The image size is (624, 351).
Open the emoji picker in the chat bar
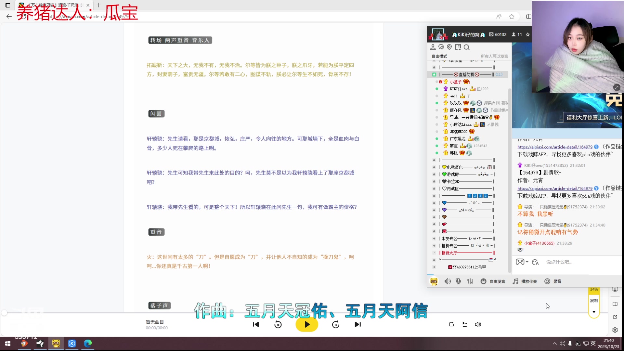[x=484, y=281]
